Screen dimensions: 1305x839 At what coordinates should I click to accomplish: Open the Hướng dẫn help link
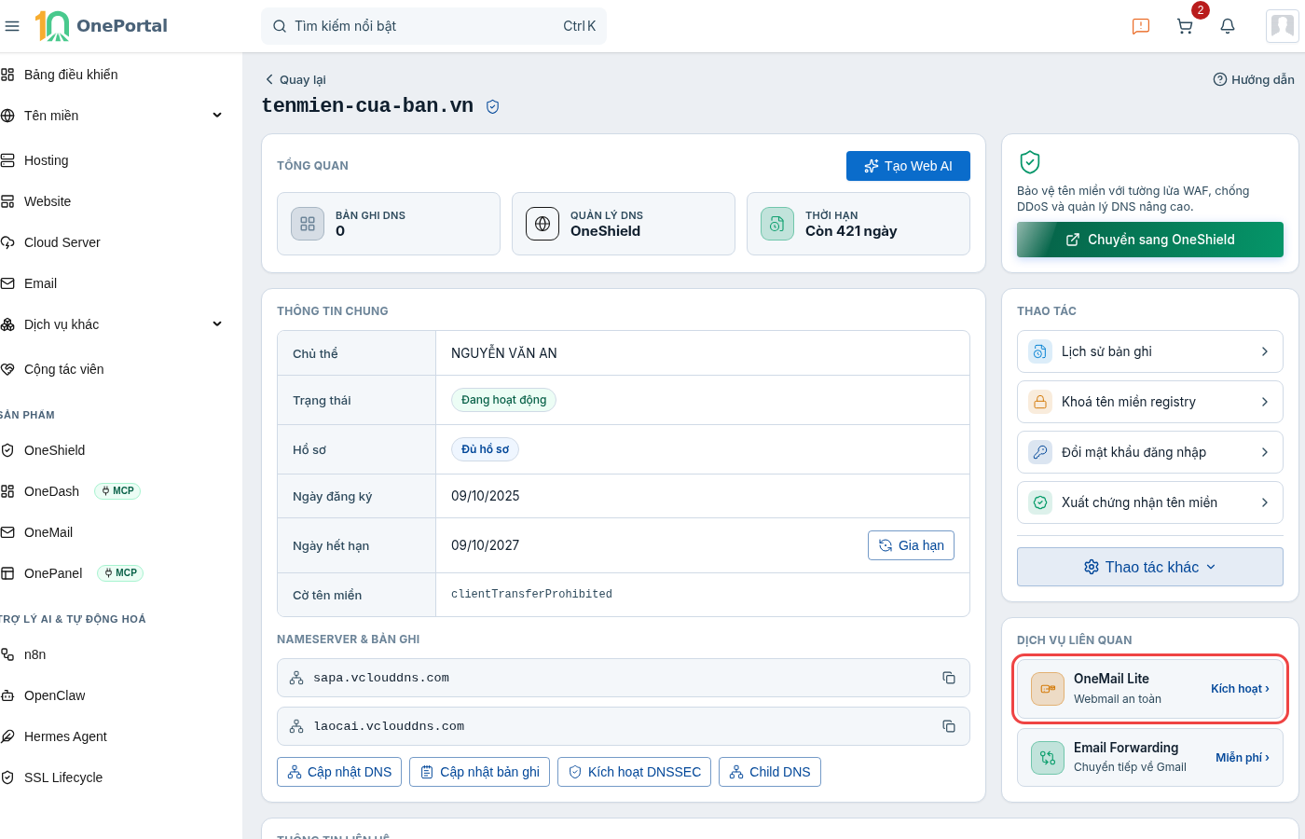coord(1254,79)
